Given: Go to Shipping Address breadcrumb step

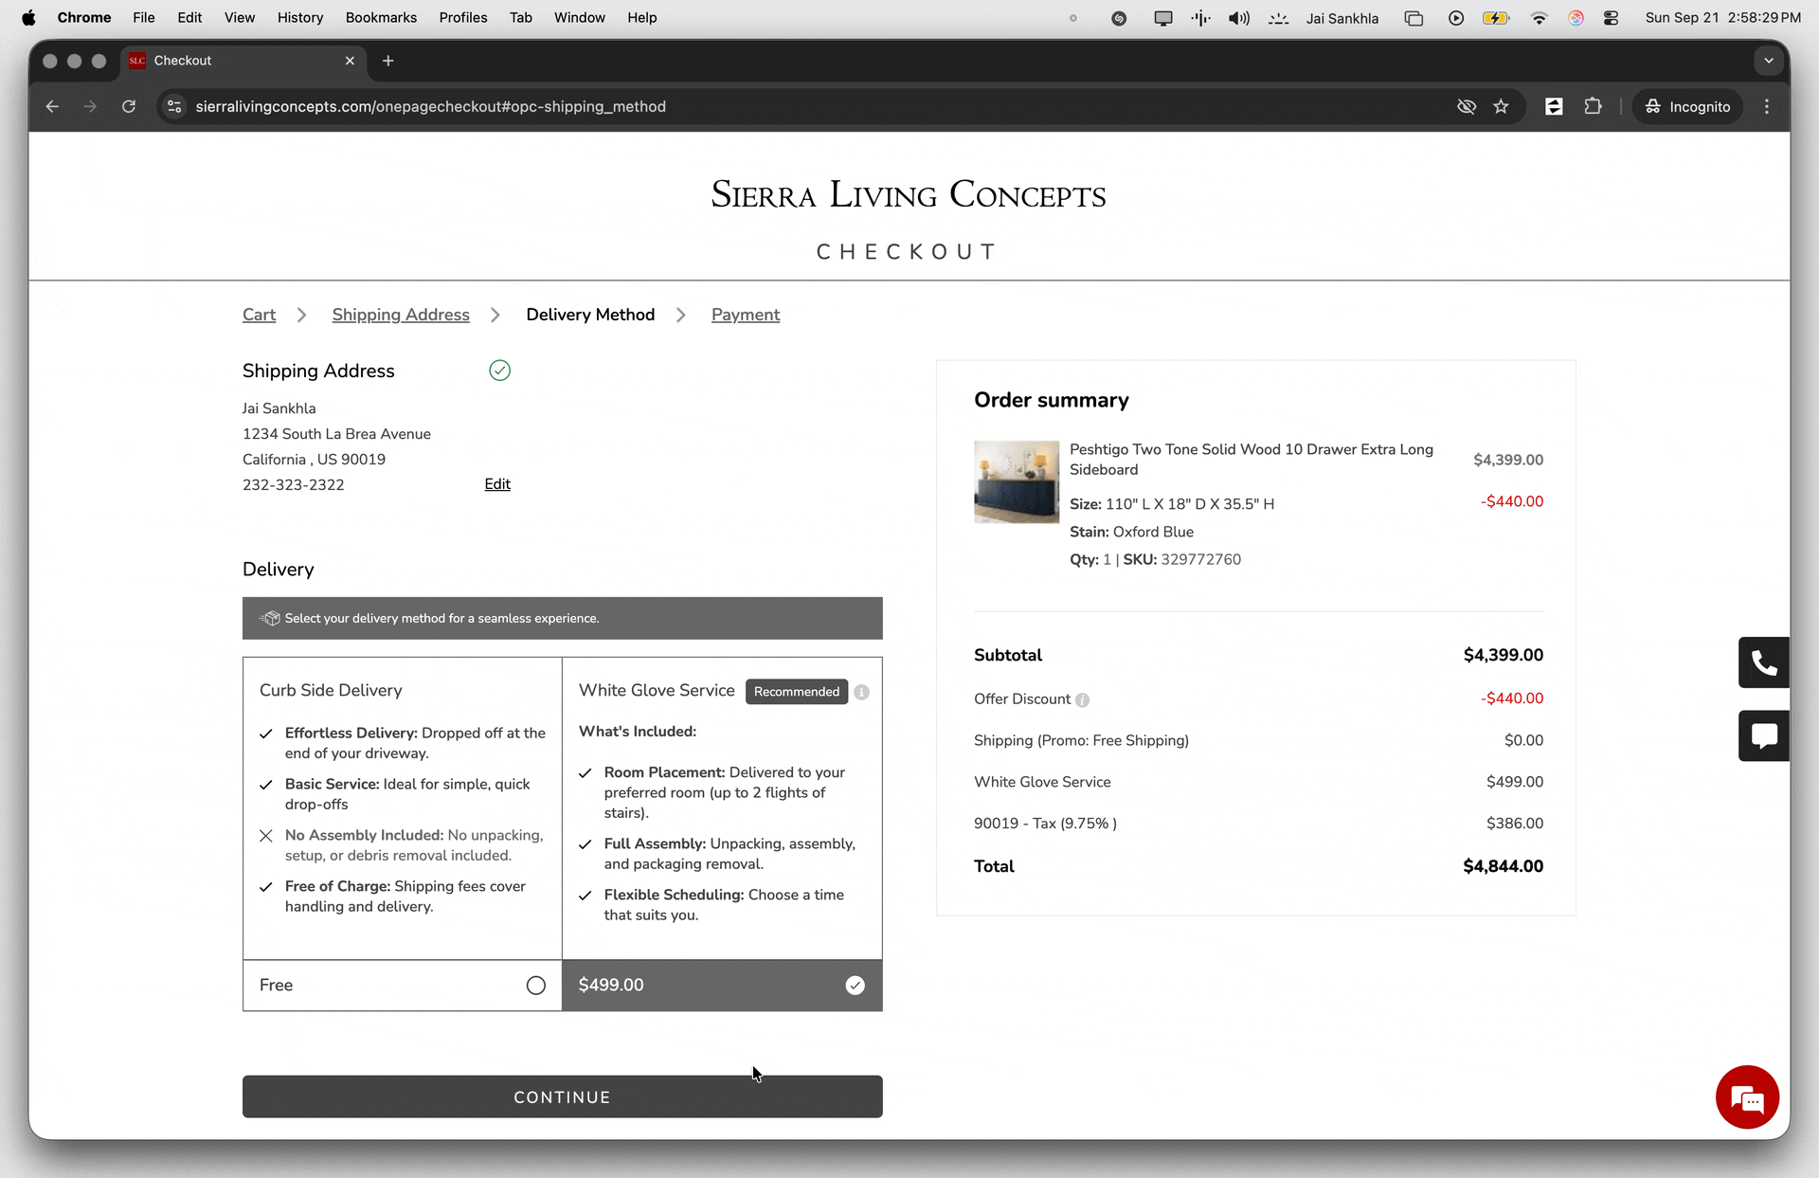Looking at the screenshot, I should (401, 315).
